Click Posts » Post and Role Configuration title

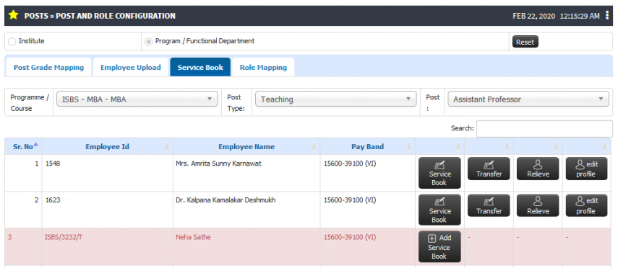click(x=100, y=16)
